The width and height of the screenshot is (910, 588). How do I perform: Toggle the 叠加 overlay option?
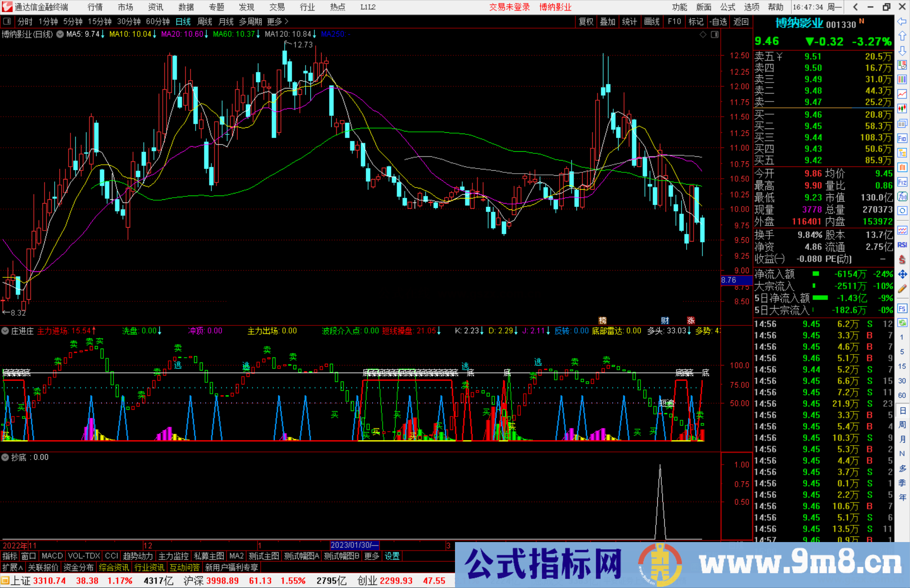(x=608, y=21)
